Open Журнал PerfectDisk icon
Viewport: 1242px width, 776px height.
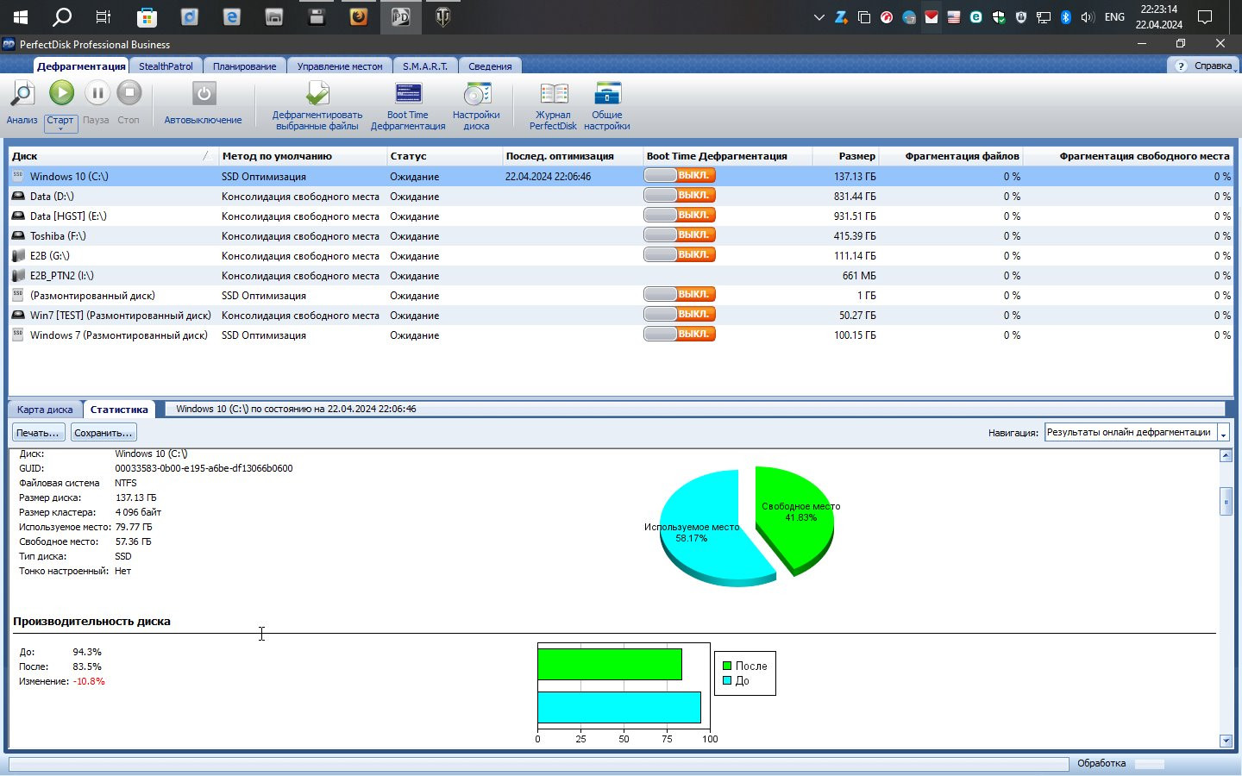[553, 94]
